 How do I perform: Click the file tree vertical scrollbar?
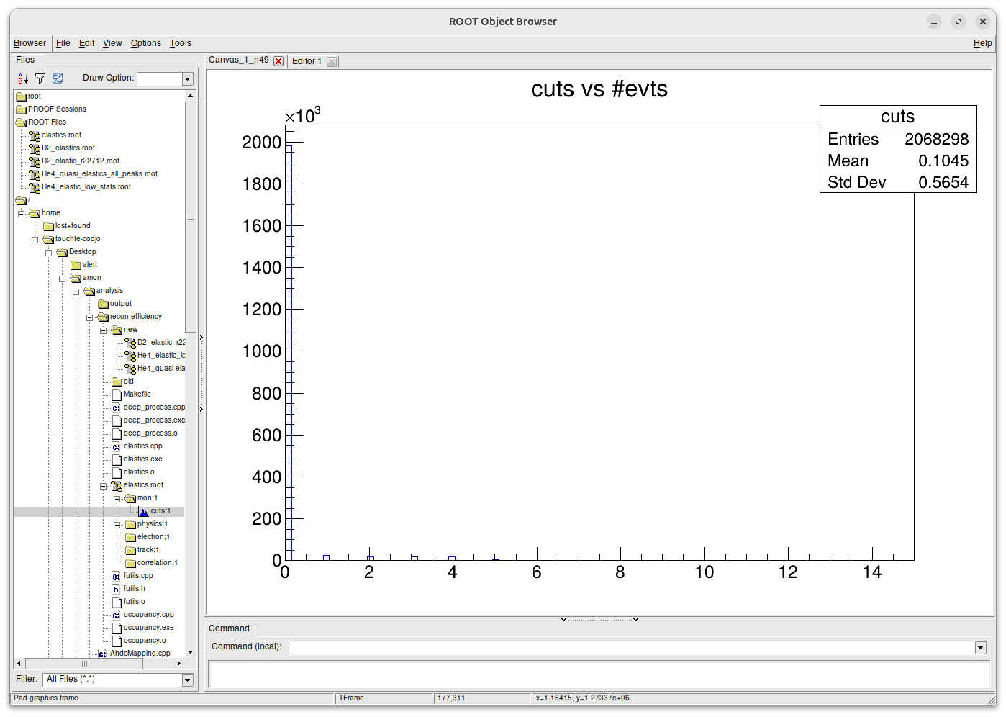[191, 216]
